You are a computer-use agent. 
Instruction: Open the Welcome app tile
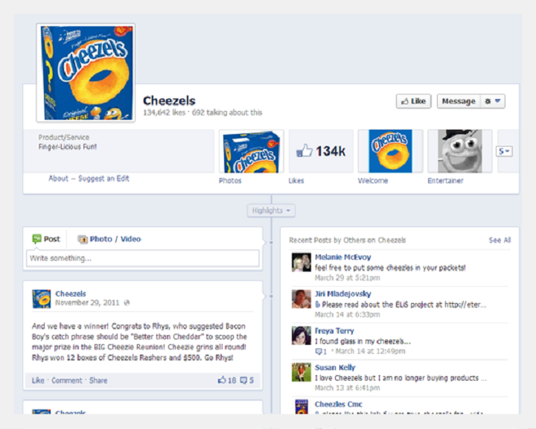pos(390,151)
